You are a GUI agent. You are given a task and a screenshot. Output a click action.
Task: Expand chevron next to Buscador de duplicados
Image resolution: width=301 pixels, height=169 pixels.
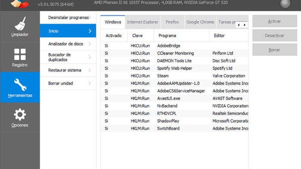(90, 57)
